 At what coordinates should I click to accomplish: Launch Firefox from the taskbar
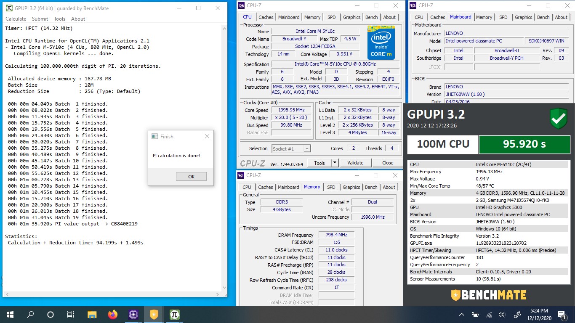(x=112, y=314)
